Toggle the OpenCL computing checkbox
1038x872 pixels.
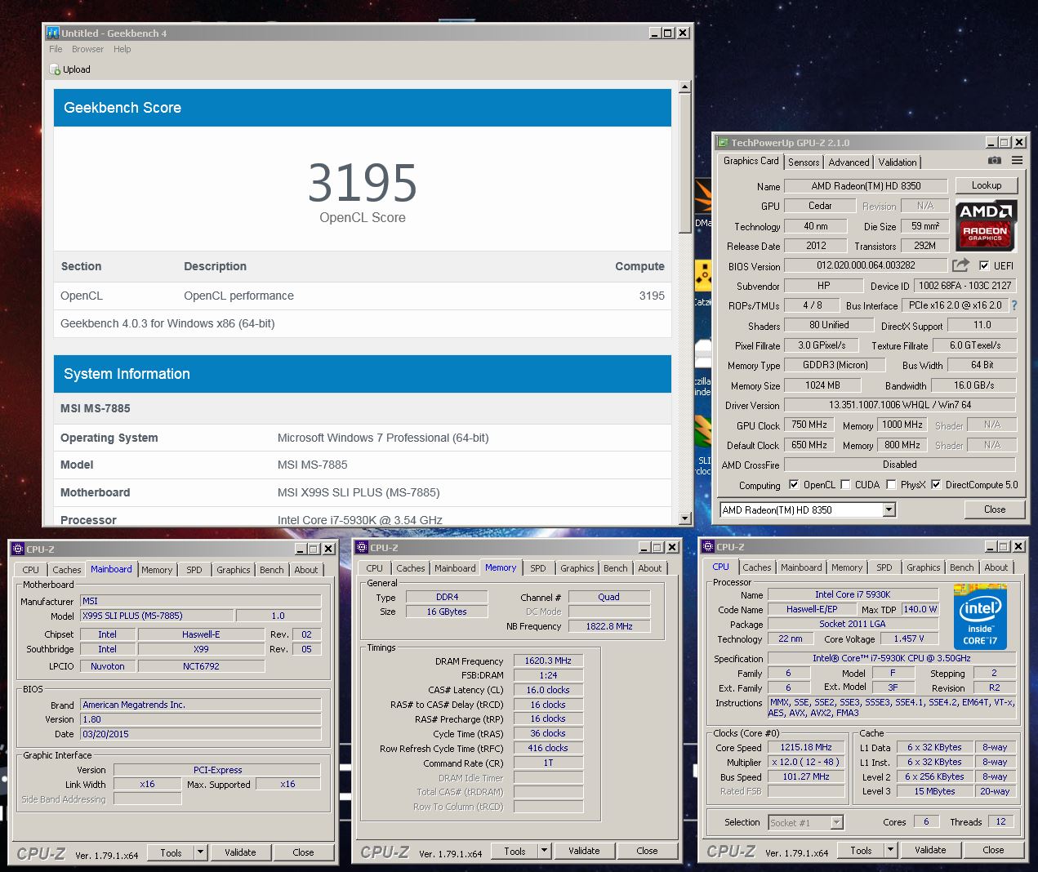point(794,484)
